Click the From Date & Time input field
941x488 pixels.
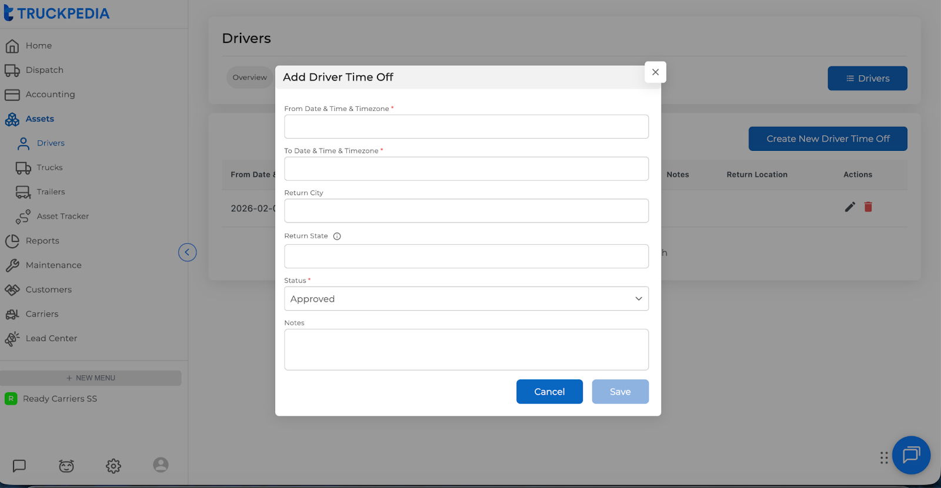[466, 127]
